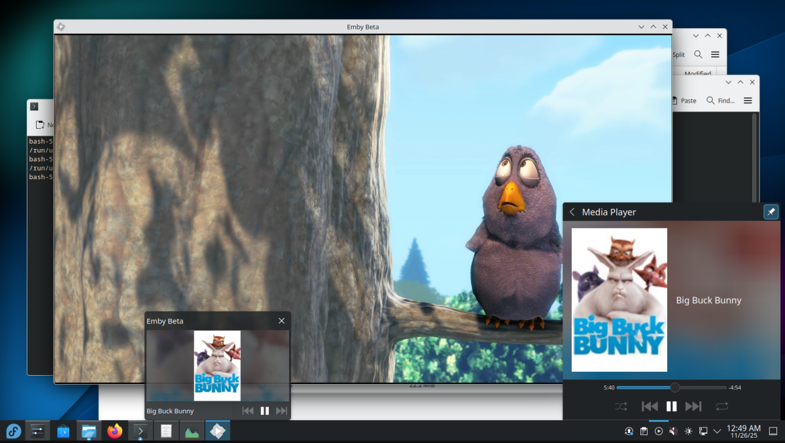Open the text editor taskbar icon
This screenshot has width=785, height=443.
(166, 431)
